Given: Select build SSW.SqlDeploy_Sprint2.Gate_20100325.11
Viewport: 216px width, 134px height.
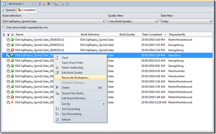Looking at the screenshot, I should click(x=40, y=50).
